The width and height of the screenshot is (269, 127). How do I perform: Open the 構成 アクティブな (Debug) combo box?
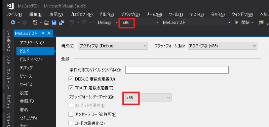point(113,46)
